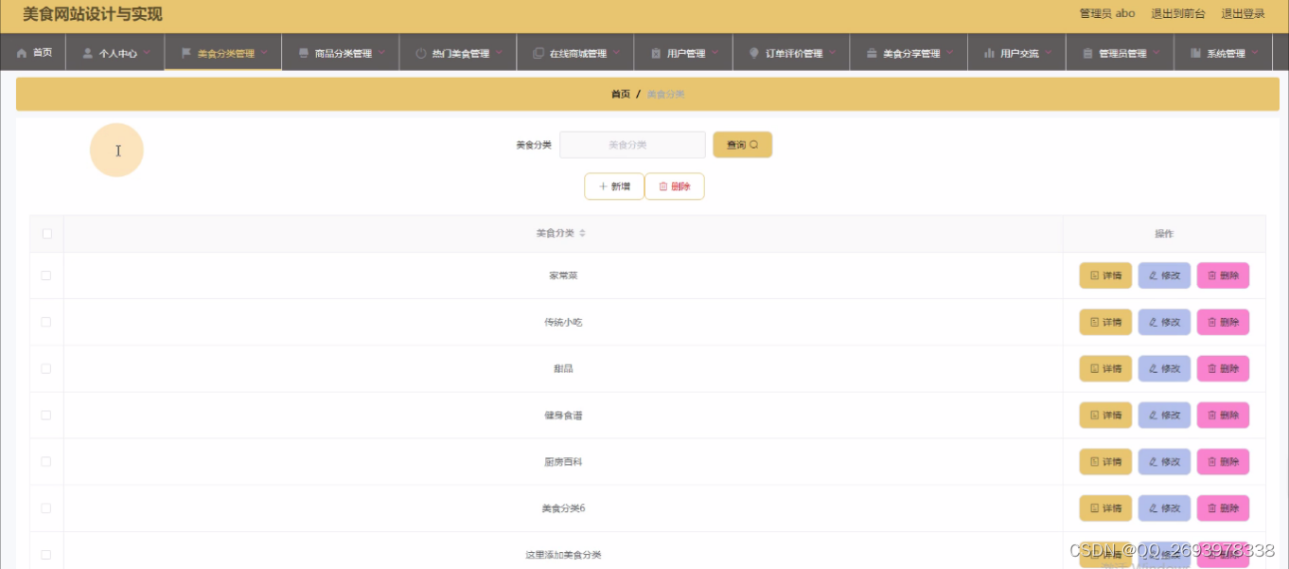Click the 用户交流 bar chart icon
Image resolution: width=1289 pixels, height=569 pixels.
pos(989,54)
